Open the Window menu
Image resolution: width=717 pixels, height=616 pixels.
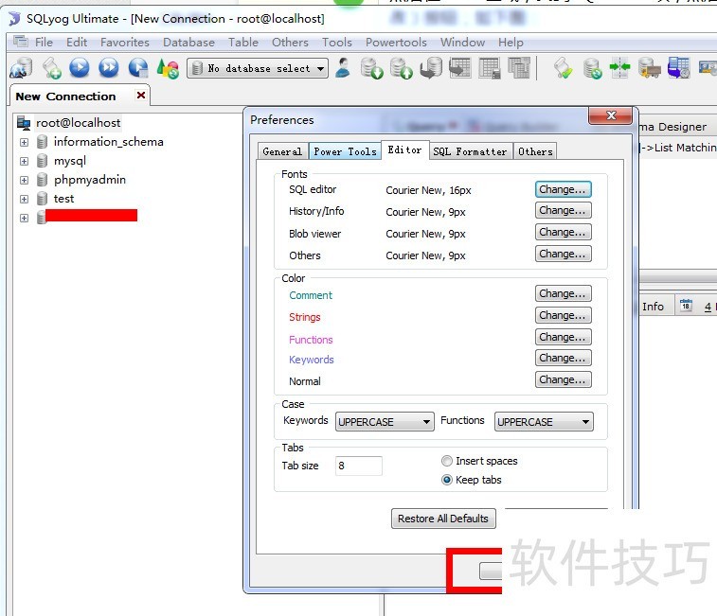click(462, 42)
